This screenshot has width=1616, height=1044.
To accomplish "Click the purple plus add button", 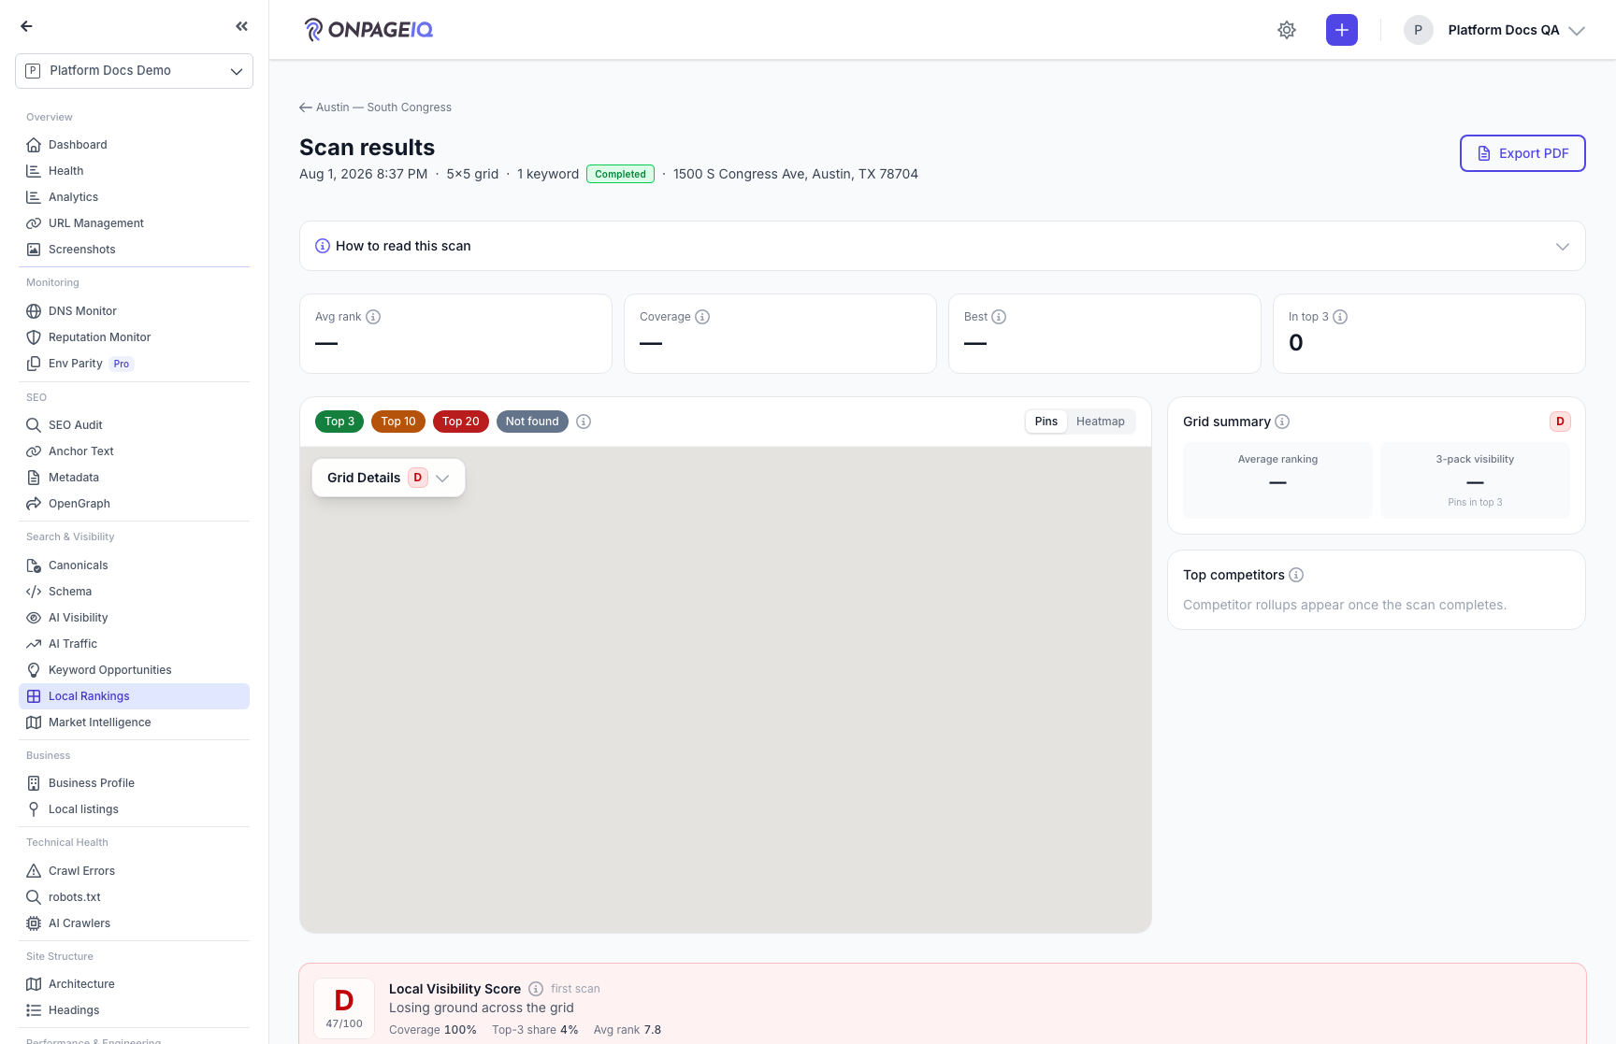I will click(x=1341, y=30).
